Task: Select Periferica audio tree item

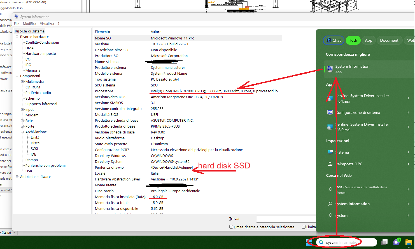Action: pos(38,93)
